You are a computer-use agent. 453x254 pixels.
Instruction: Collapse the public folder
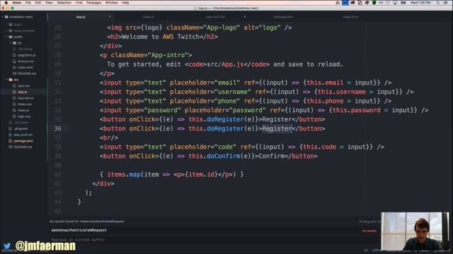point(6,37)
